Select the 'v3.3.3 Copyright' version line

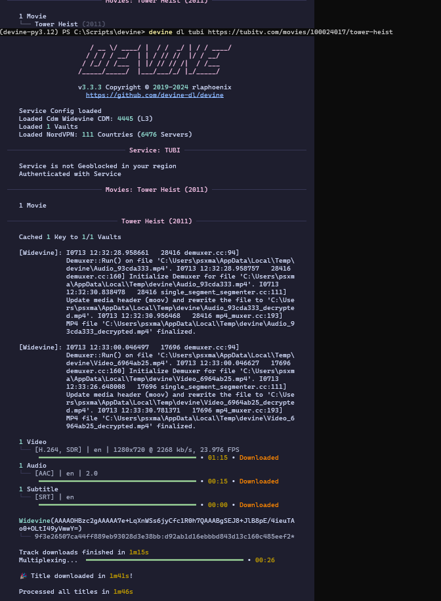[x=155, y=87]
